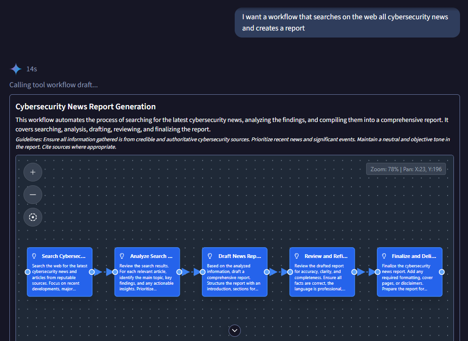Click the lightbulb icon on Finalize node
The image size is (468, 341).
coord(384,256)
